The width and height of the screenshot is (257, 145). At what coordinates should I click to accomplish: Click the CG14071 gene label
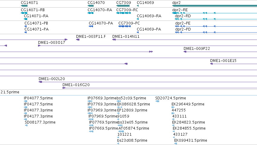pyautogui.click(x=29, y=3)
